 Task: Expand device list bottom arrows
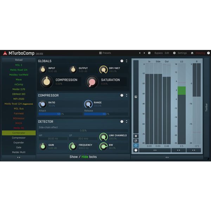[x=19, y=157]
